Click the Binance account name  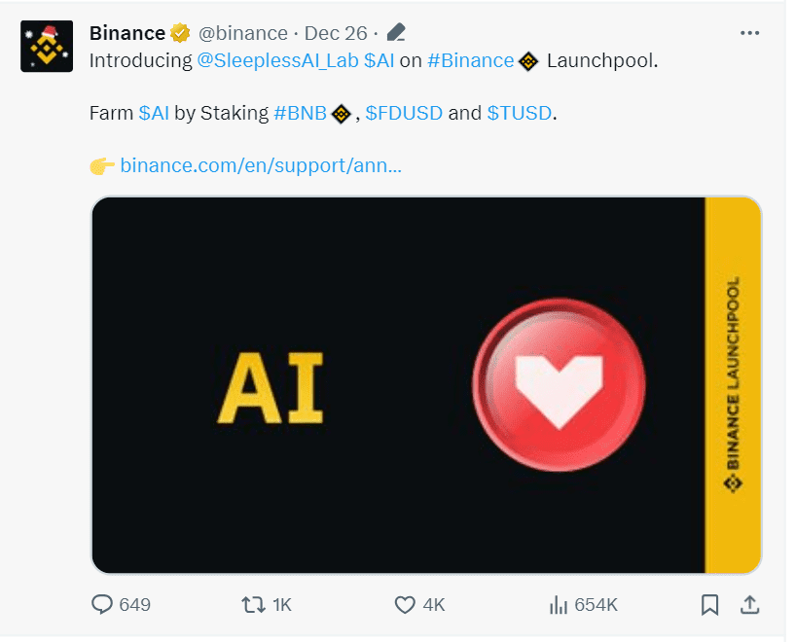click(x=125, y=32)
